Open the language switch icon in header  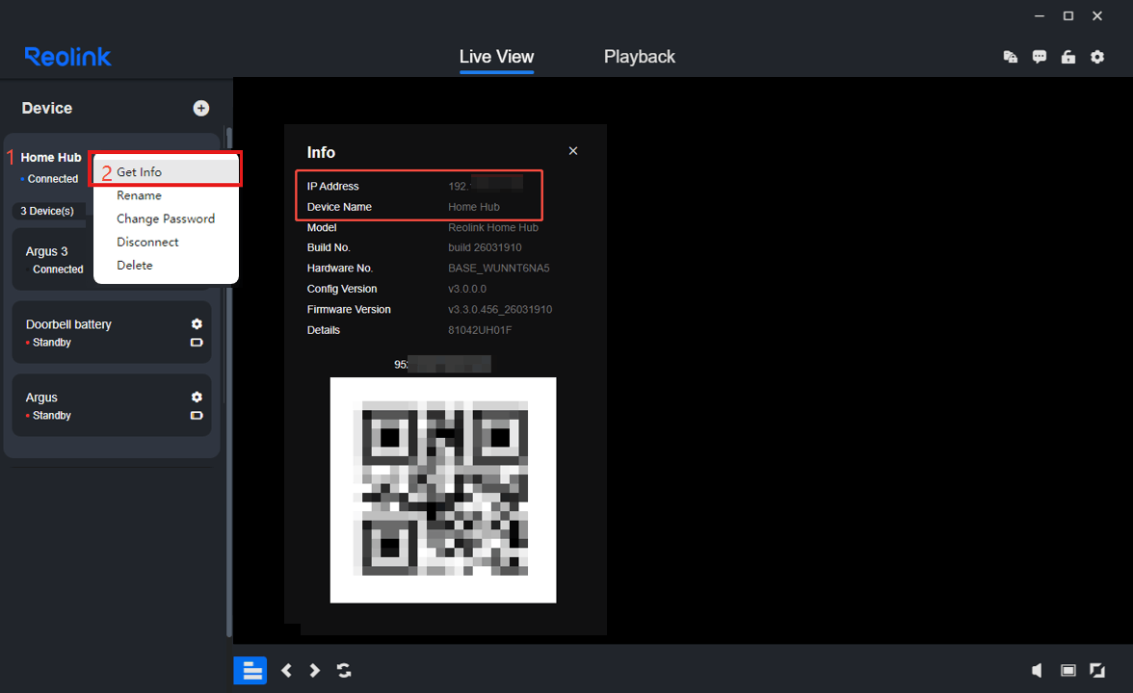pyautogui.click(x=1010, y=57)
